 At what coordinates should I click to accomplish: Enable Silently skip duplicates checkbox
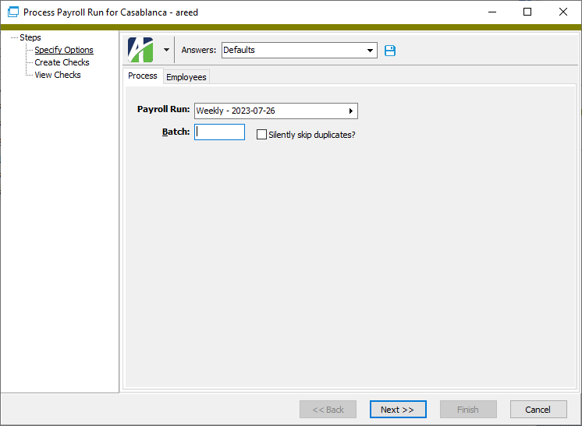262,135
